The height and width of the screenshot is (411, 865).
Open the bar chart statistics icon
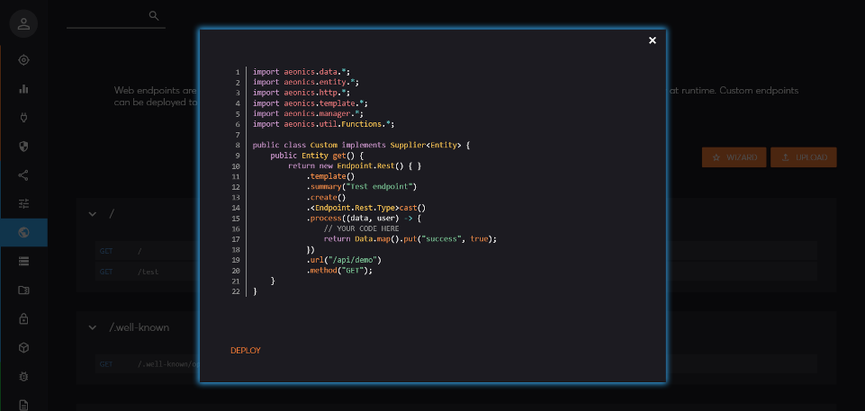[x=23, y=89]
